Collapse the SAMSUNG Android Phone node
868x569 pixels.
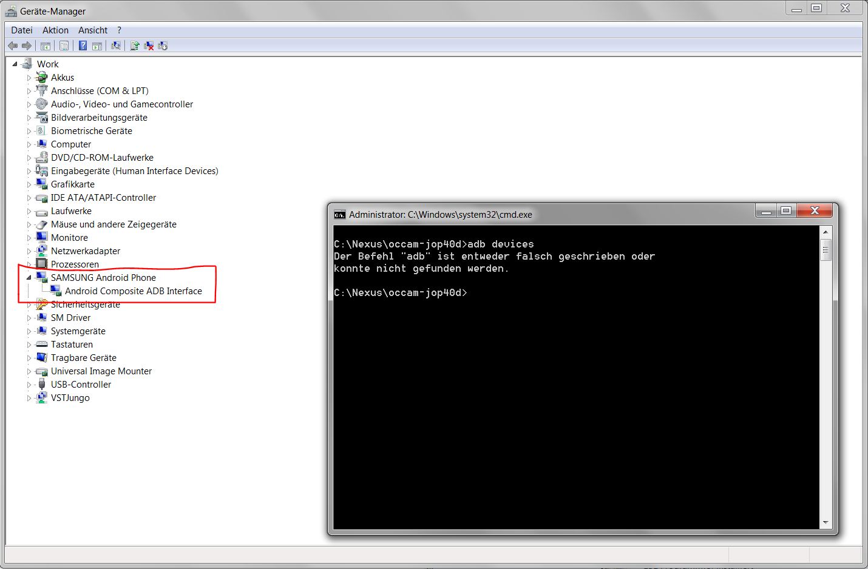tap(29, 278)
